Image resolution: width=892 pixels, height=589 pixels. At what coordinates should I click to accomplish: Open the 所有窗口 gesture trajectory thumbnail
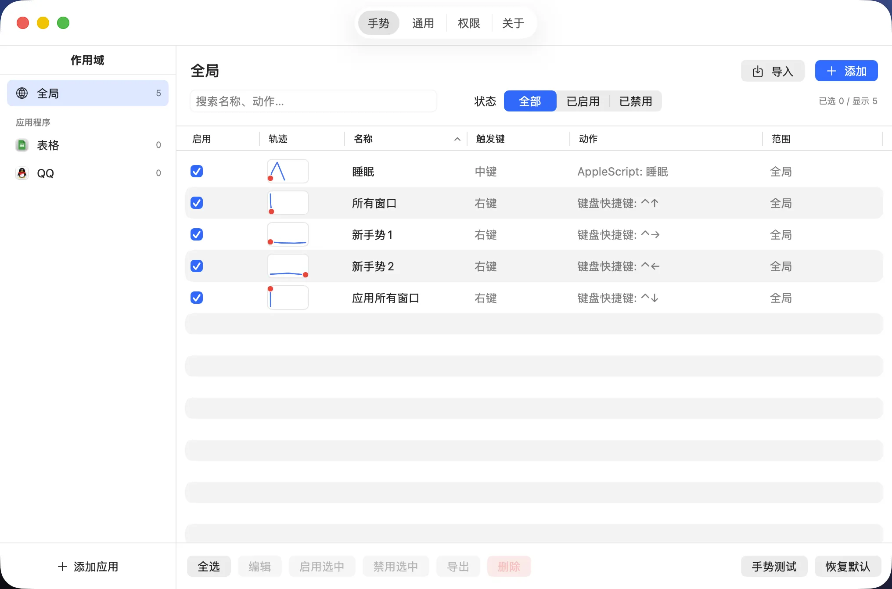click(x=288, y=203)
